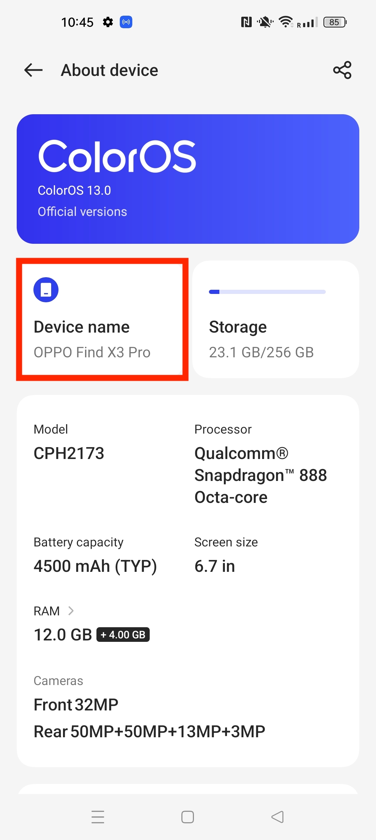
Task: Tap the Wi-Fi status icon
Action: (286, 22)
